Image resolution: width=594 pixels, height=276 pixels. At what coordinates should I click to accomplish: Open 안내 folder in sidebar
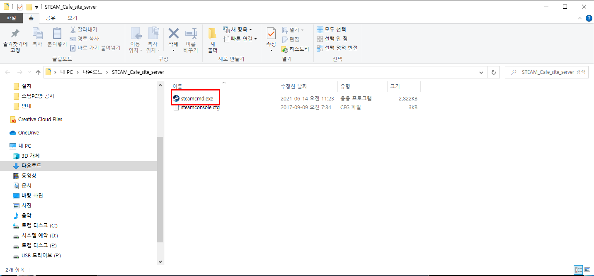[x=22, y=106]
